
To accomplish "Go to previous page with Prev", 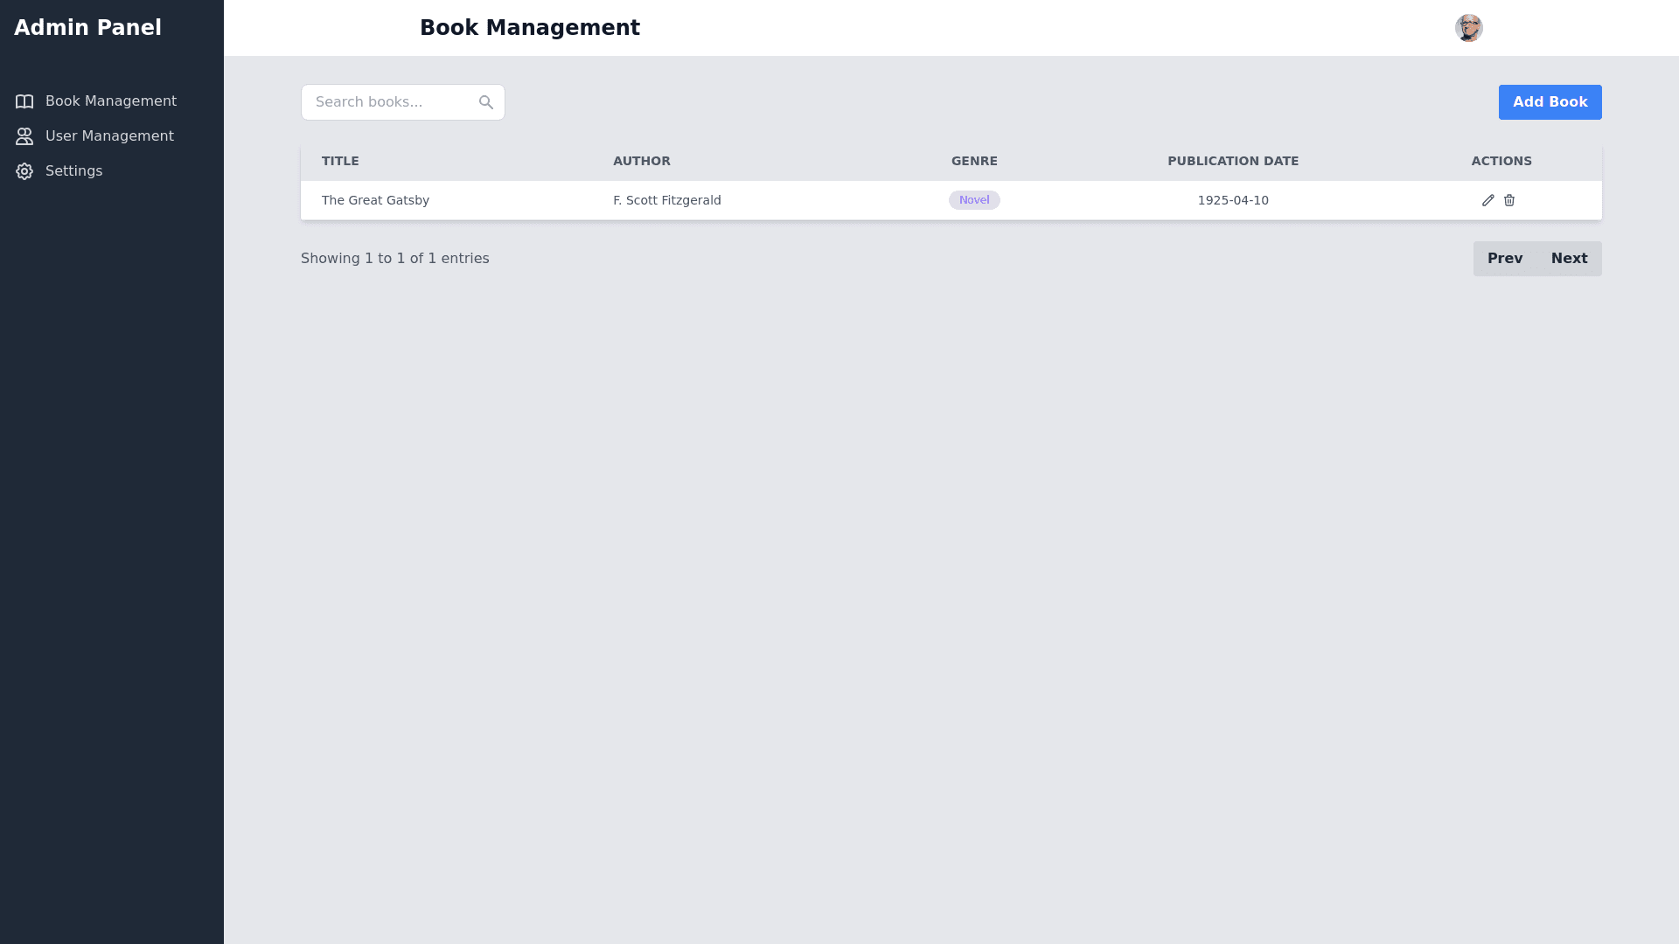I will (x=1504, y=259).
